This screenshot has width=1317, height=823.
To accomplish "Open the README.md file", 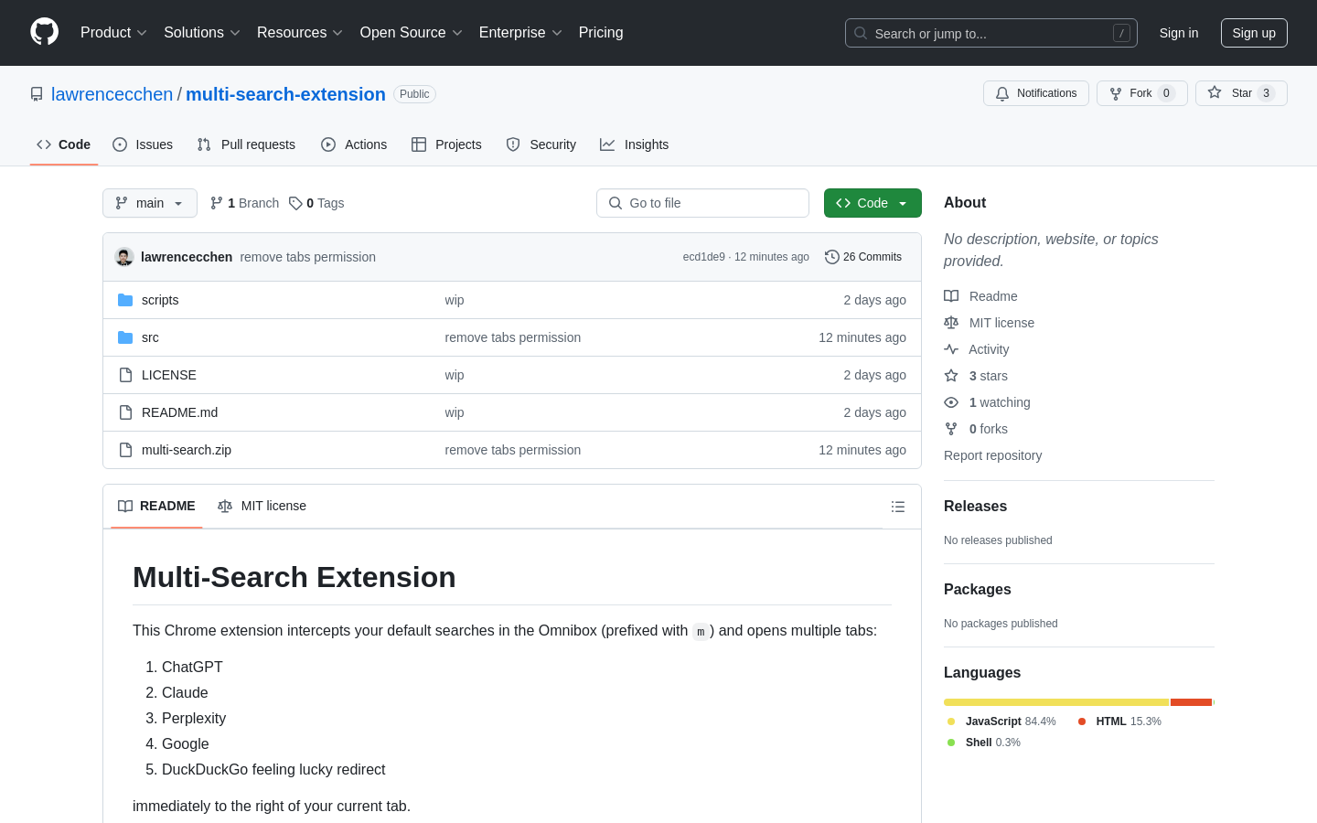I will (180, 412).
